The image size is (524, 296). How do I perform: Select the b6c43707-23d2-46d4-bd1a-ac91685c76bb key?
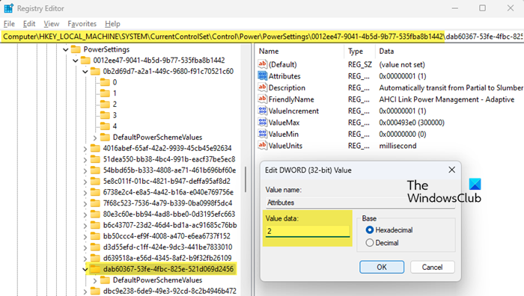tap(170, 225)
